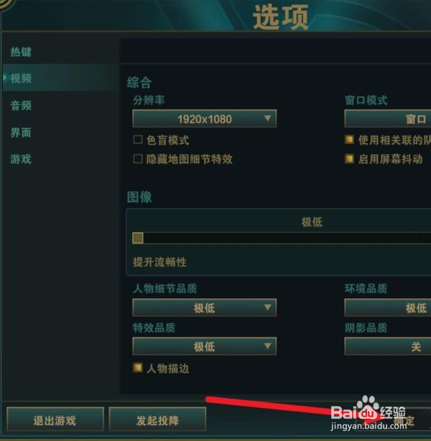This screenshot has width=431, height=441.
Task: Go to the 游戏 settings tab
Action: tap(21, 159)
